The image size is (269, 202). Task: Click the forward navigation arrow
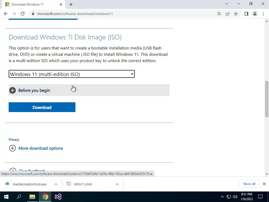(x=14, y=14)
